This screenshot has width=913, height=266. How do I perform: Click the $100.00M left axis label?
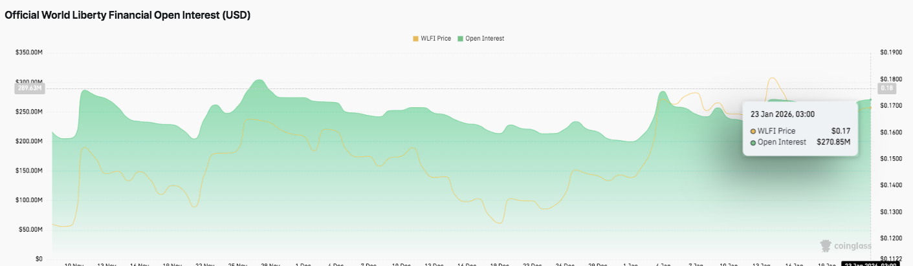29,200
